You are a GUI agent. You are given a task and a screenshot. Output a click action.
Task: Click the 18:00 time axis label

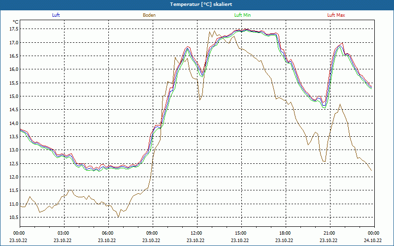point(285,233)
